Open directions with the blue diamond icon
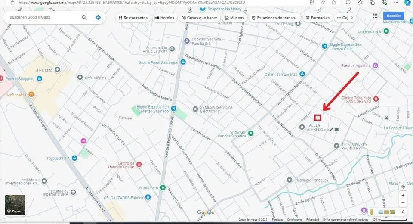Viewport: 413px width, 224px height. [98, 17]
